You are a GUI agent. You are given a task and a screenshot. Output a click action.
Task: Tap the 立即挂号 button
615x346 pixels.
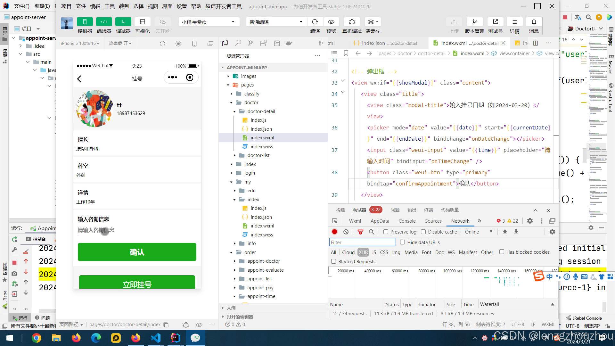pos(137,283)
